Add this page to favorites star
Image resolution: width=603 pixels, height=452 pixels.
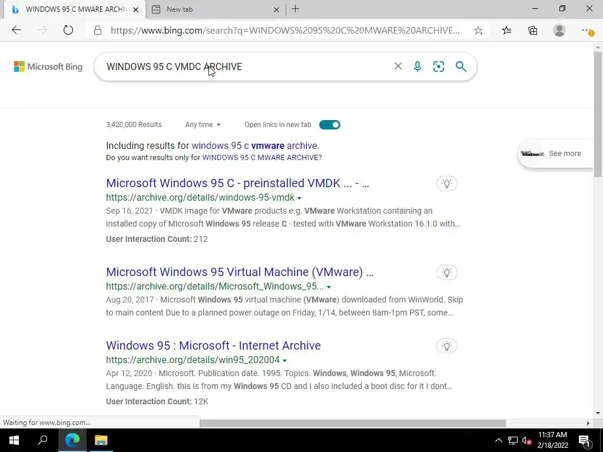pyautogui.click(x=478, y=31)
